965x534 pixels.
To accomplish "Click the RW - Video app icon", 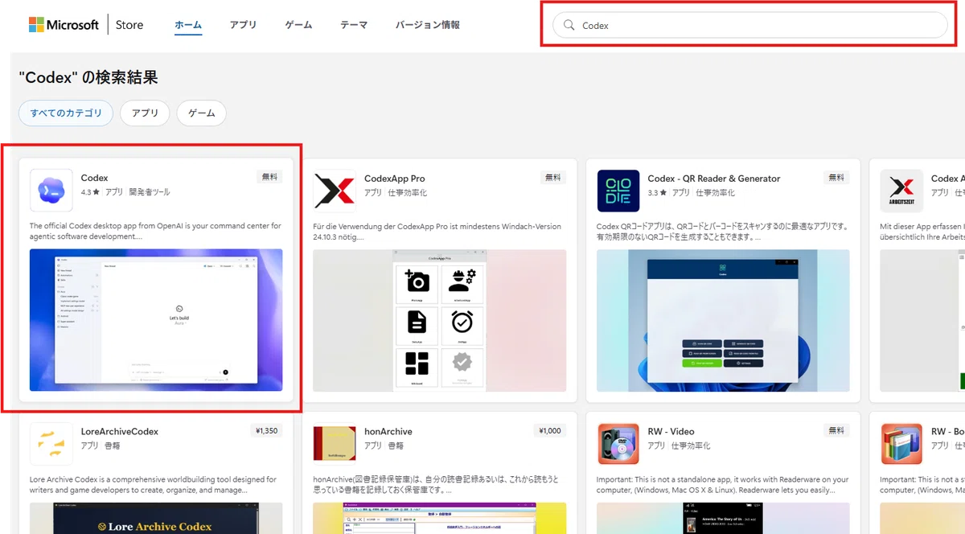I will click(618, 444).
